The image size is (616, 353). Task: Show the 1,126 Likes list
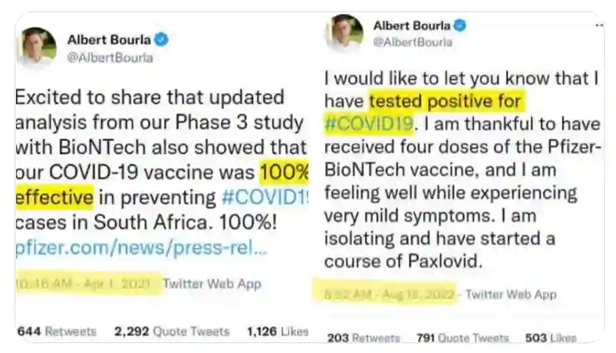click(277, 331)
